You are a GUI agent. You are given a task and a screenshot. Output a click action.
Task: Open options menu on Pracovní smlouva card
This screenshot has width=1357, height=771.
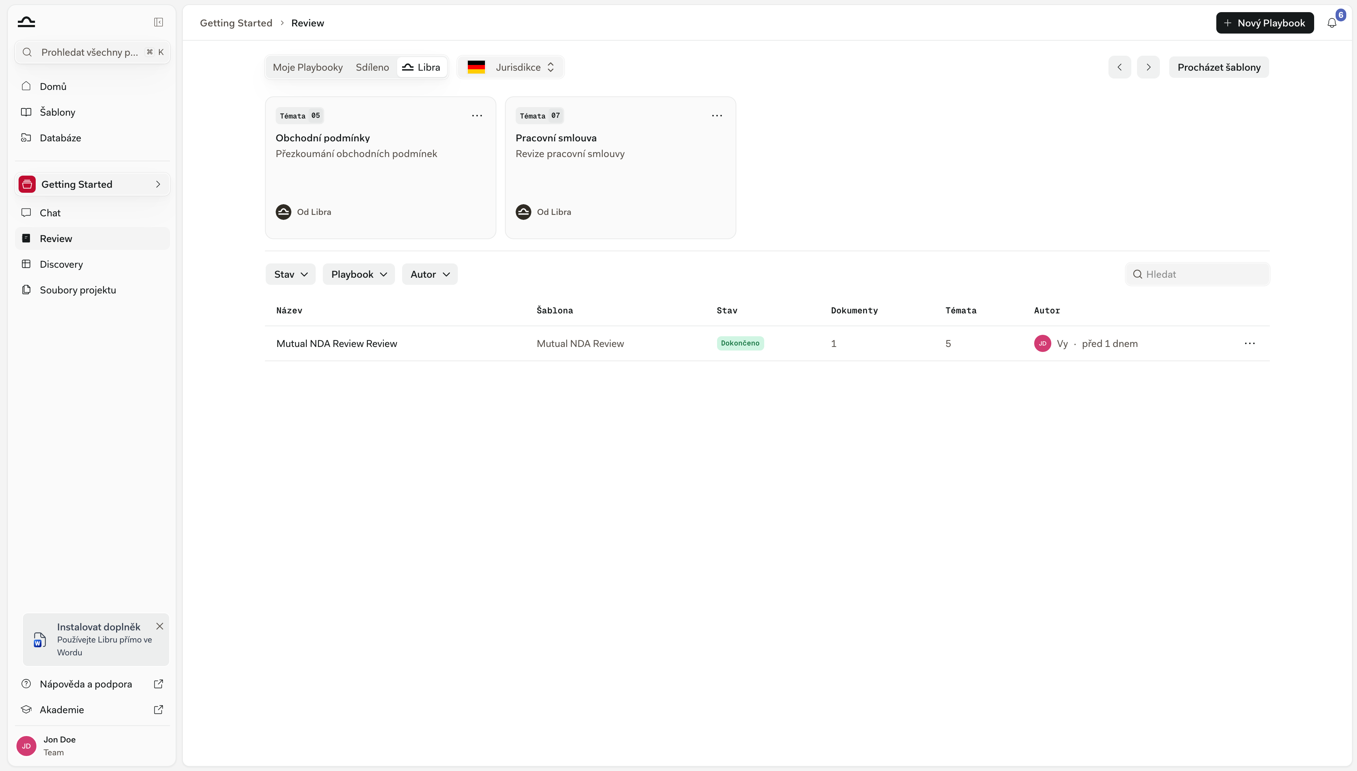tap(717, 115)
